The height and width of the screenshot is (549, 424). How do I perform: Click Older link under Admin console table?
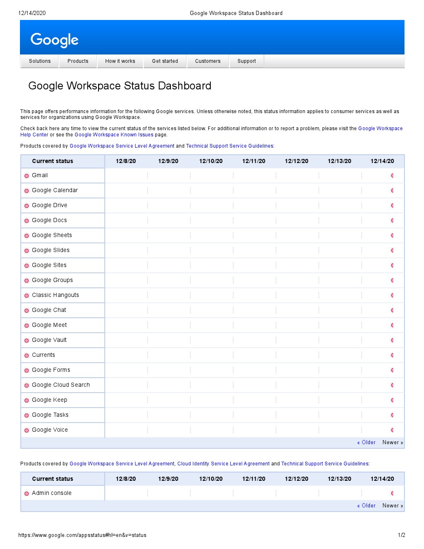pyautogui.click(x=366, y=506)
